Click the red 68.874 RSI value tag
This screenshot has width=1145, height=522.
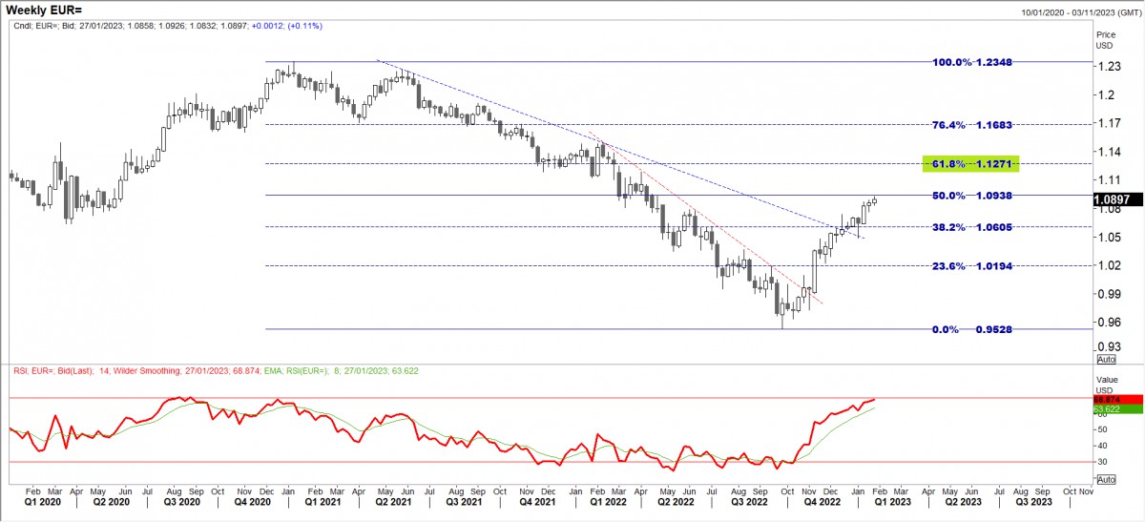click(1116, 398)
